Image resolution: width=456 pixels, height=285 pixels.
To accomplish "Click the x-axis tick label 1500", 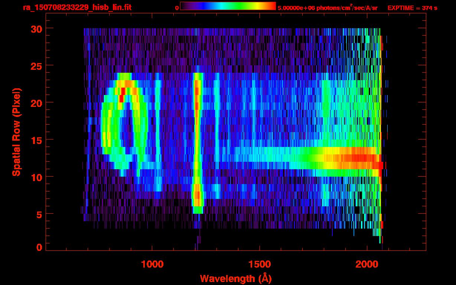I will coord(260,264).
